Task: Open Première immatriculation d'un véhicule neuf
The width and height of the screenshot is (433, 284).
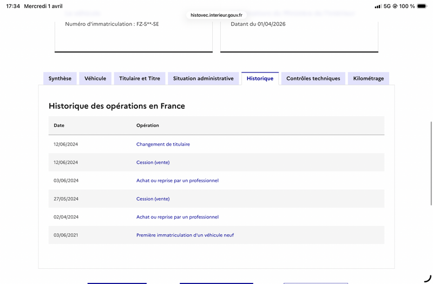Action: coord(185,235)
